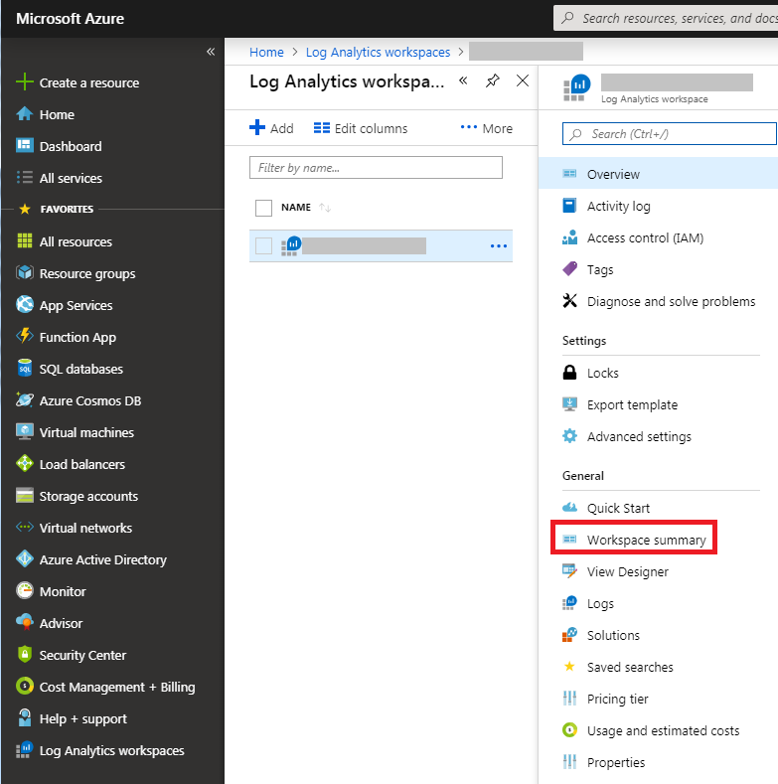The height and width of the screenshot is (784, 778).
Task: Click the Saved searches star icon
Action: coord(570,667)
